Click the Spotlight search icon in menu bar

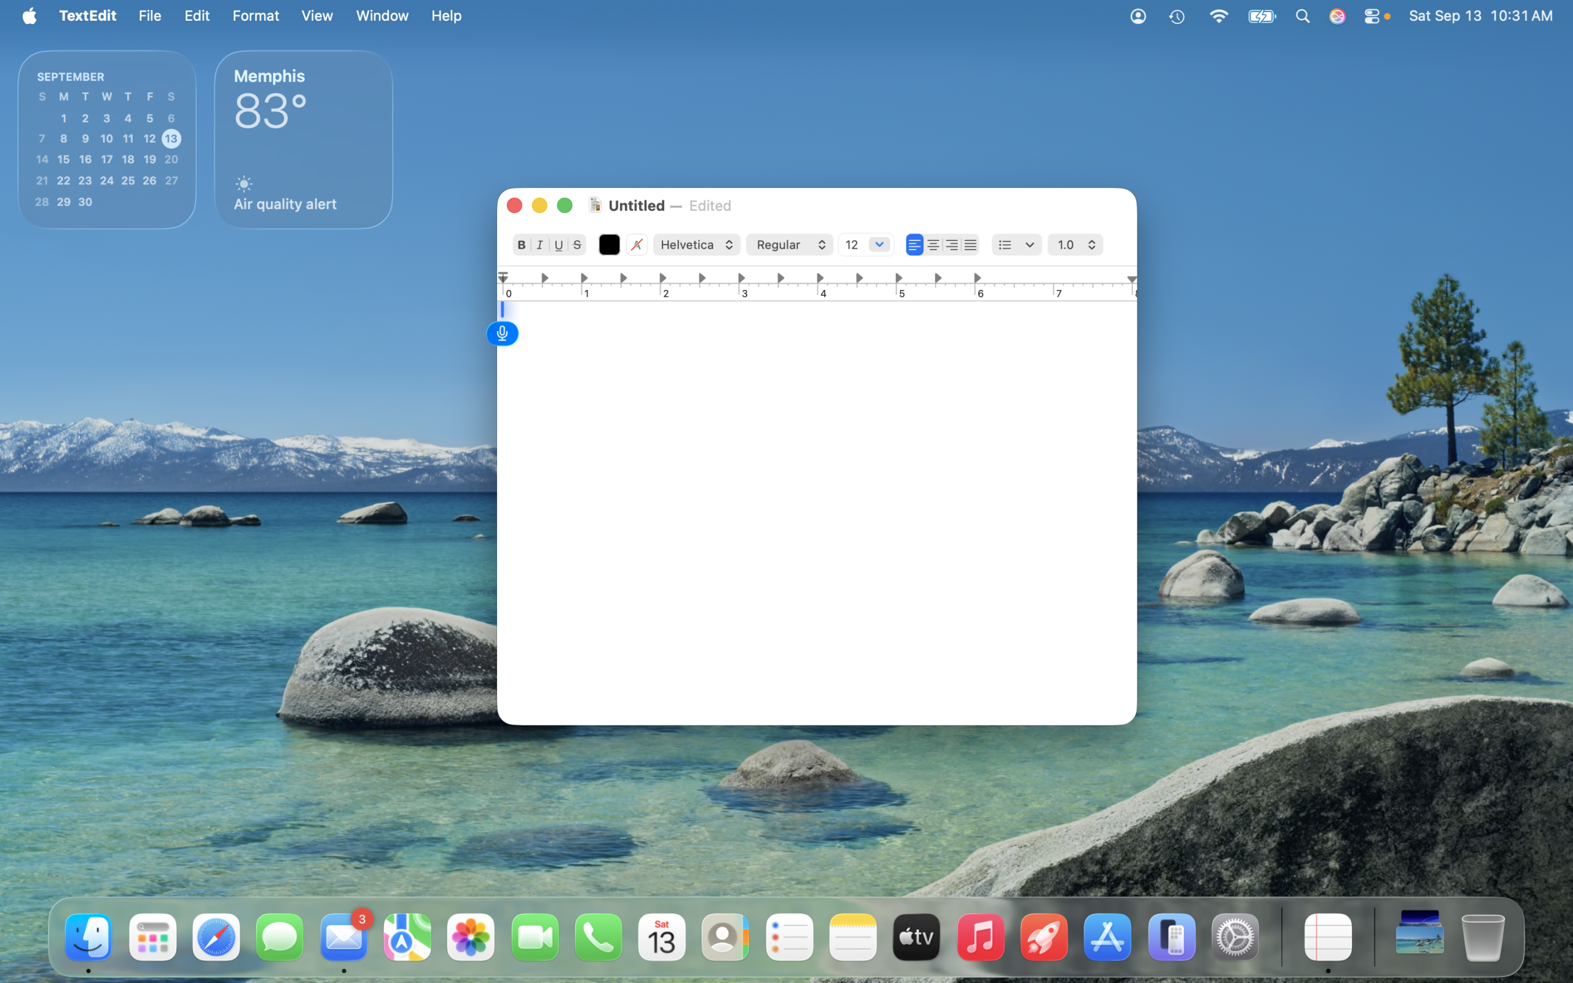pos(1302,16)
